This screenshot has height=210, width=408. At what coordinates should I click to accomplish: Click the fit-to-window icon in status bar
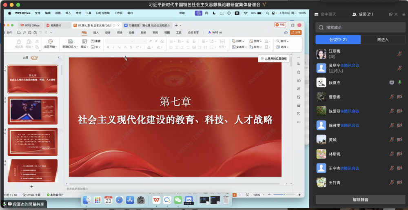point(247,195)
